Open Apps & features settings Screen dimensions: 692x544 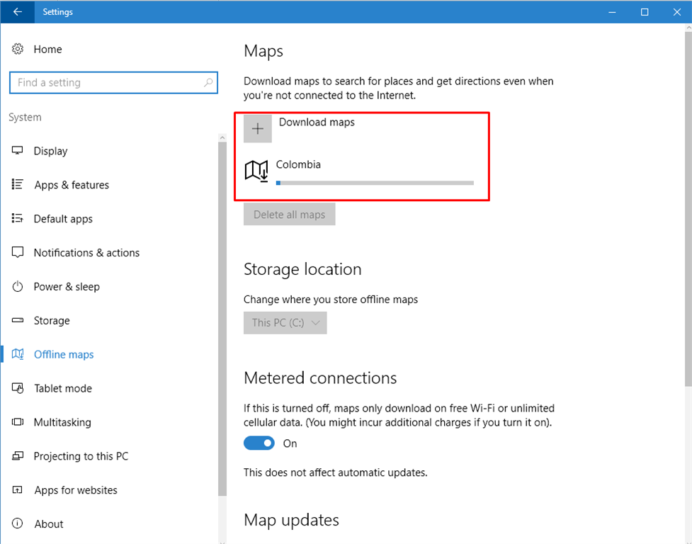[x=71, y=185]
